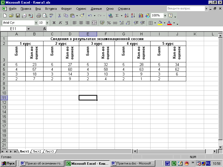Apply the yellow fill color bucket
Screen dimensions: 223x167
(x=160, y=23)
